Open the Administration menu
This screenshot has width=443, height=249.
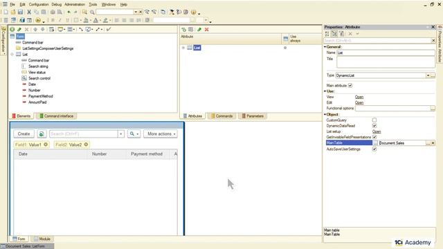75,5
